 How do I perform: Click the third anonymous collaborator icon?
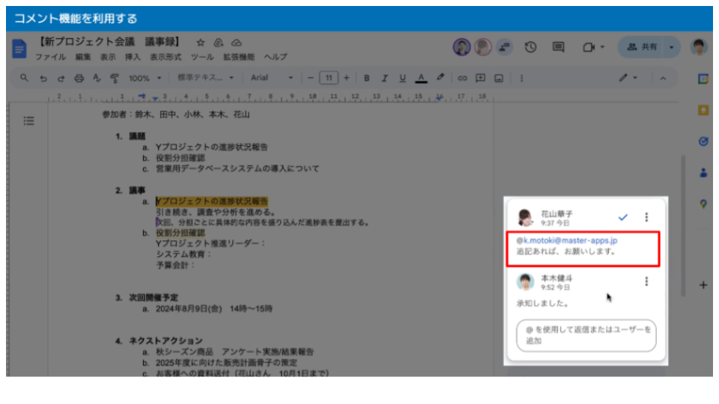(x=504, y=46)
